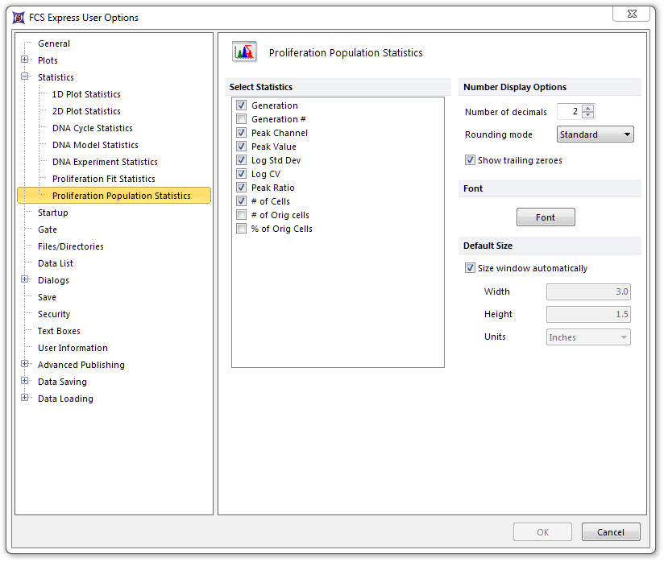664x562 pixels.
Task: Toggle Show trailing zeroes checkbox
Action: click(x=470, y=160)
